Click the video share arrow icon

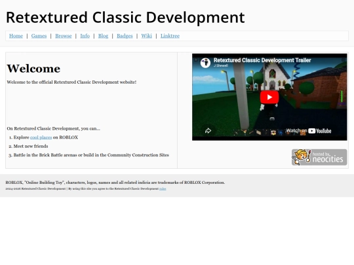point(208,130)
